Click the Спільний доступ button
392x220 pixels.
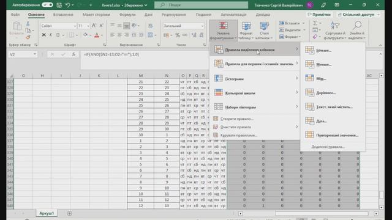pos(358,15)
